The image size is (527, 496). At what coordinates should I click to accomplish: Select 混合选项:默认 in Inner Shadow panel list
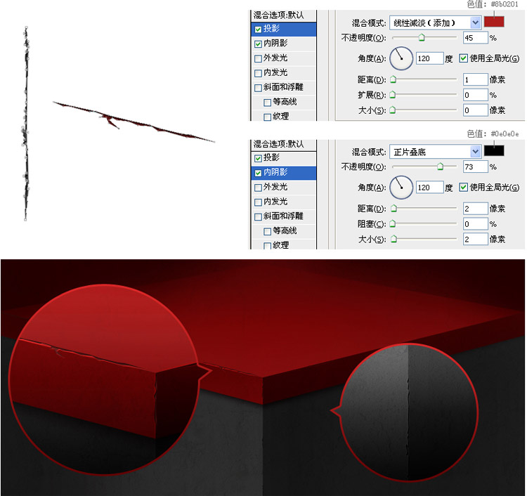tap(284, 145)
